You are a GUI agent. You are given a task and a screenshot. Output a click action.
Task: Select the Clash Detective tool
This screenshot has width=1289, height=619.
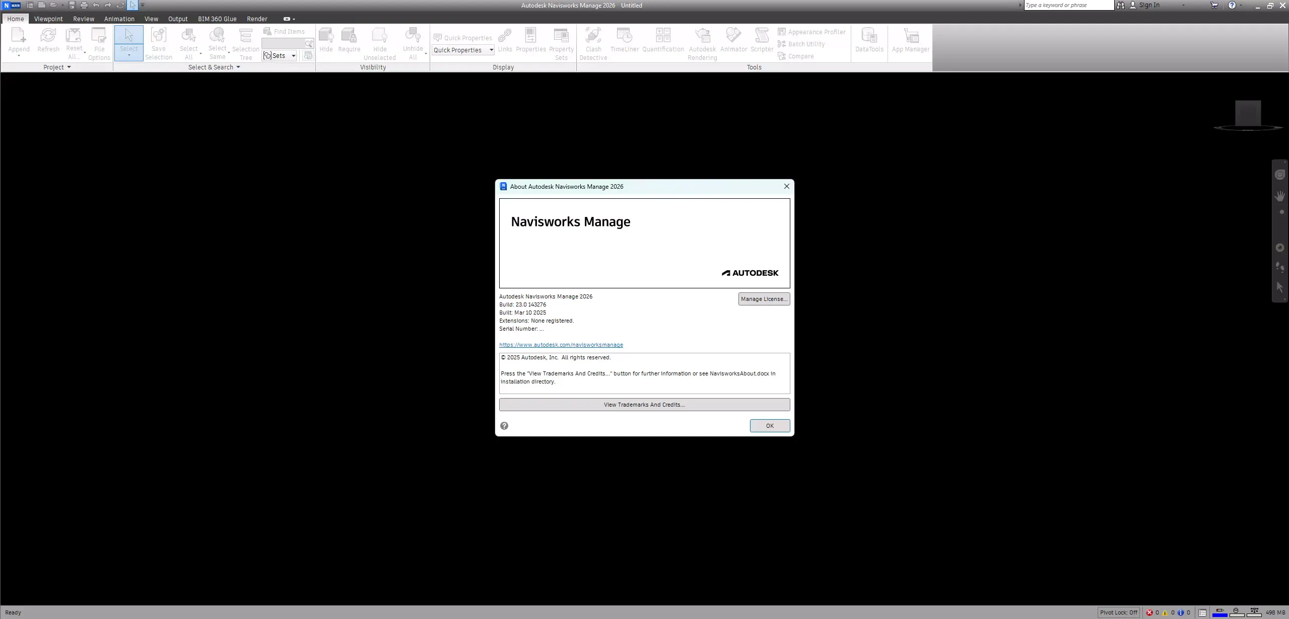[x=593, y=43]
